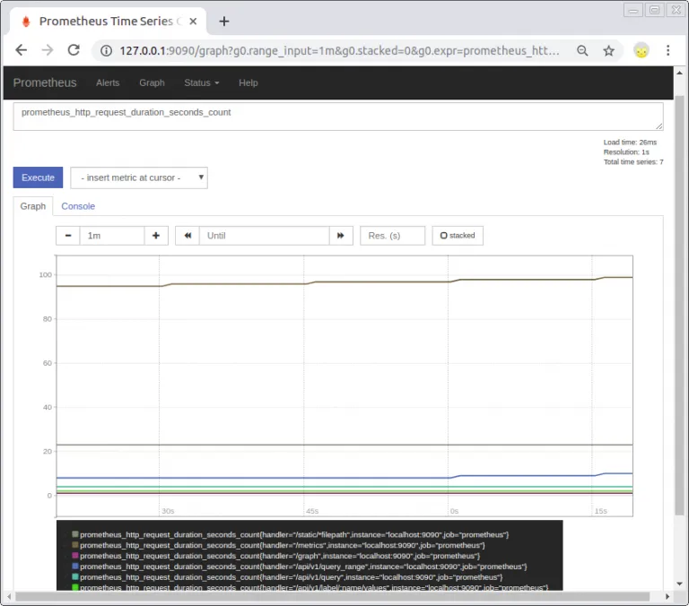Select the Graph tab below Execute
This screenshot has height=606, width=689.
tap(33, 206)
